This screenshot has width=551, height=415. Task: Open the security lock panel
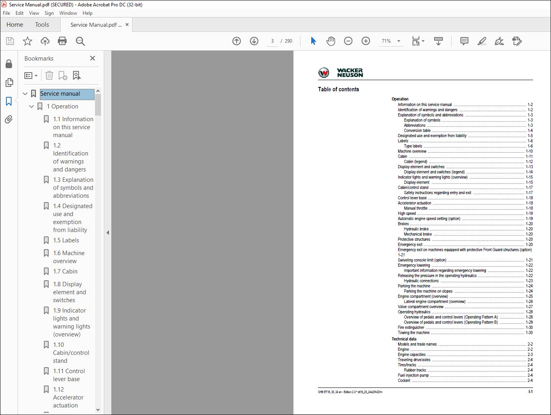coord(9,64)
